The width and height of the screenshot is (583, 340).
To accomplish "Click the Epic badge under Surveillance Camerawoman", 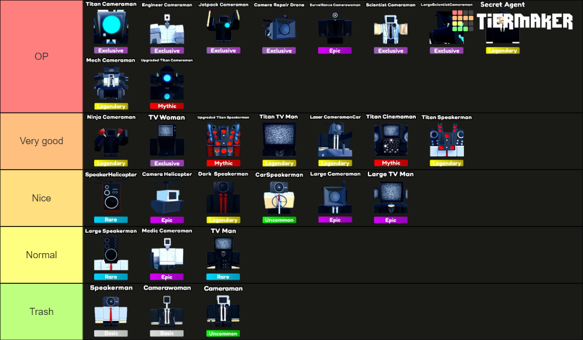I will [x=335, y=51].
